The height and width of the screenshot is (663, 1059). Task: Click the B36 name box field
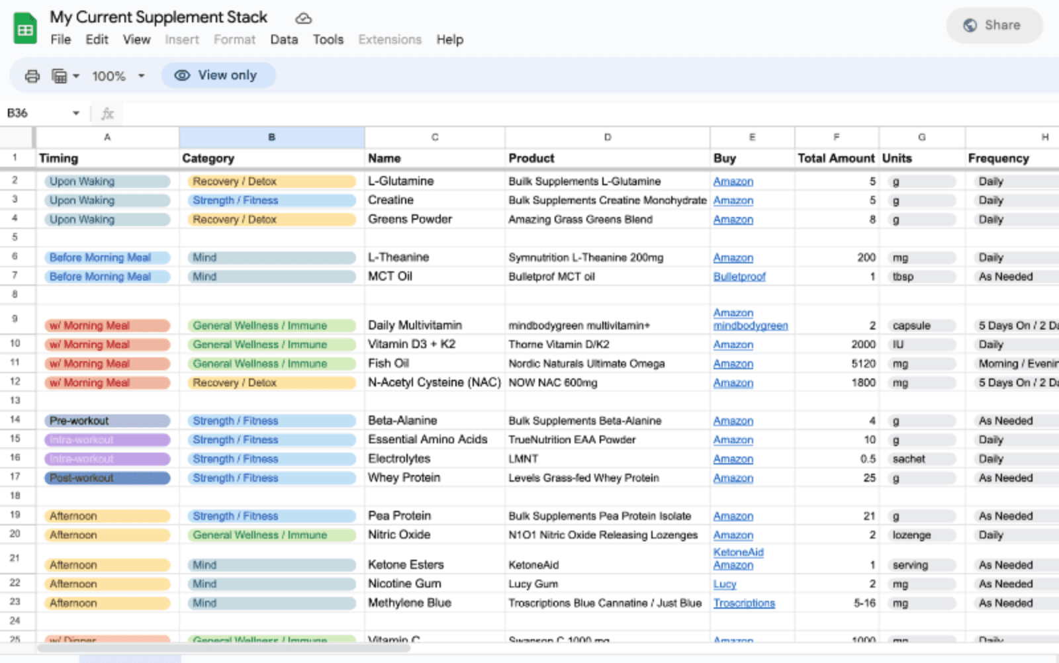(x=36, y=113)
